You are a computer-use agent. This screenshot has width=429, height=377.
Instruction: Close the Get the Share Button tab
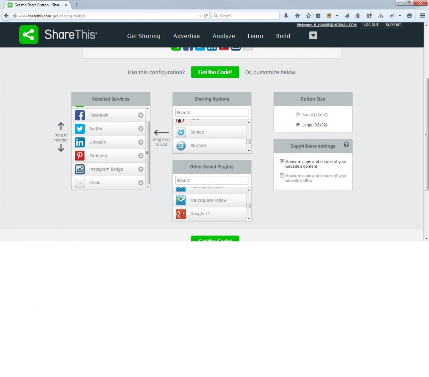coord(66,5)
